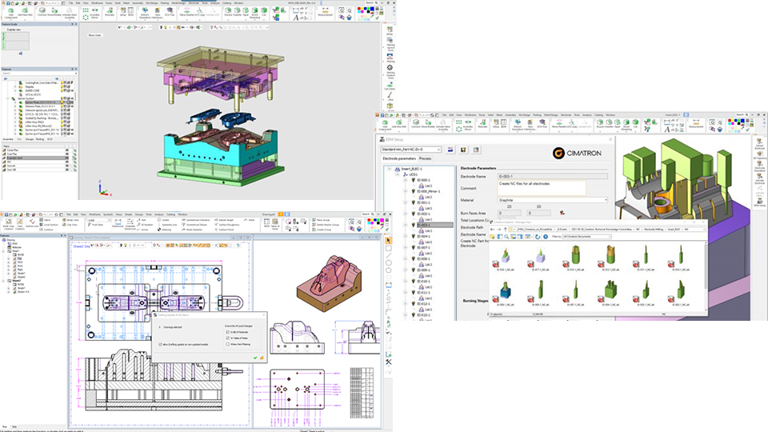Screen dimensions: 768x432
Task: Toggle In Bill of Materials checkbox
Action: pos(228,332)
